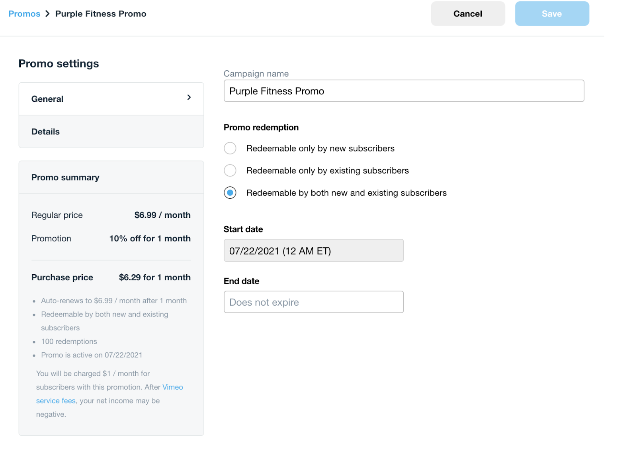Open the End date field
637x454 pixels.
[313, 302]
